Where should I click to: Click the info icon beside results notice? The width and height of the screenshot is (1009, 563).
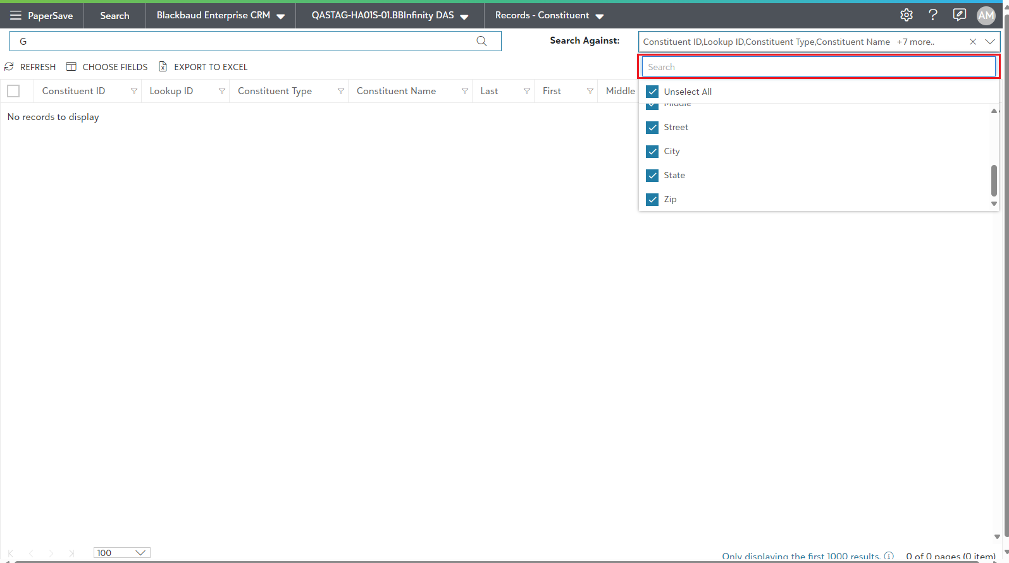(889, 556)
